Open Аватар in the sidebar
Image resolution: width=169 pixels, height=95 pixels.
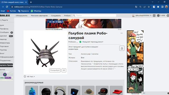coord(3,39)
